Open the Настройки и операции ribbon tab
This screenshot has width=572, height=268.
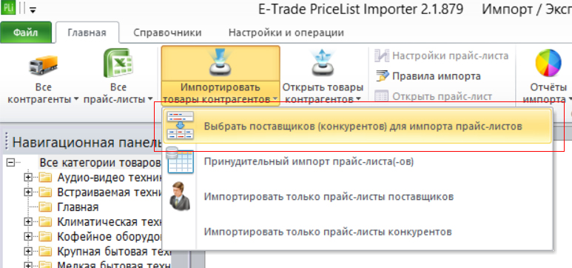click(x=286, y=33)
